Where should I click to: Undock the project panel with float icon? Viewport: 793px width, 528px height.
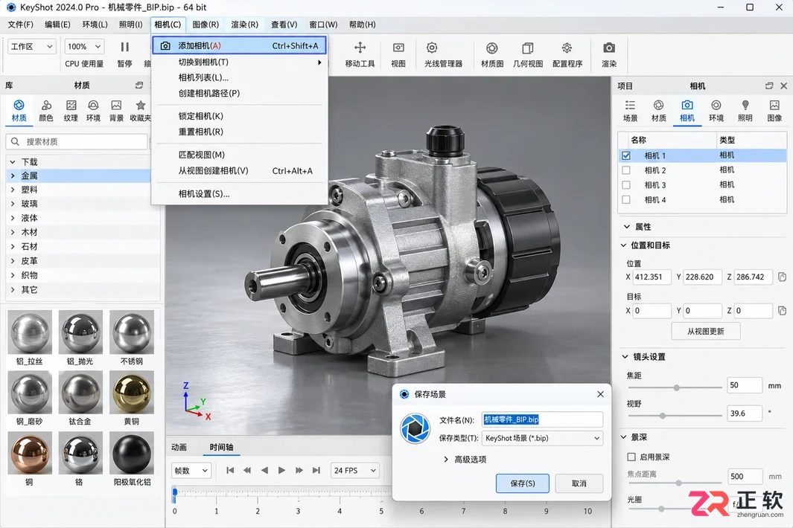[769, 86]
